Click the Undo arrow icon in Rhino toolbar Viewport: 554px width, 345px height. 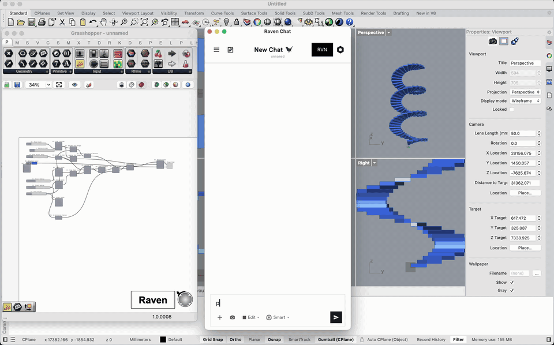[x=93, y=22]
